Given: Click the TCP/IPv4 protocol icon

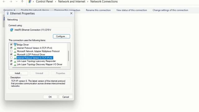Looking at the screenshot, I should (x=15, y=48).
